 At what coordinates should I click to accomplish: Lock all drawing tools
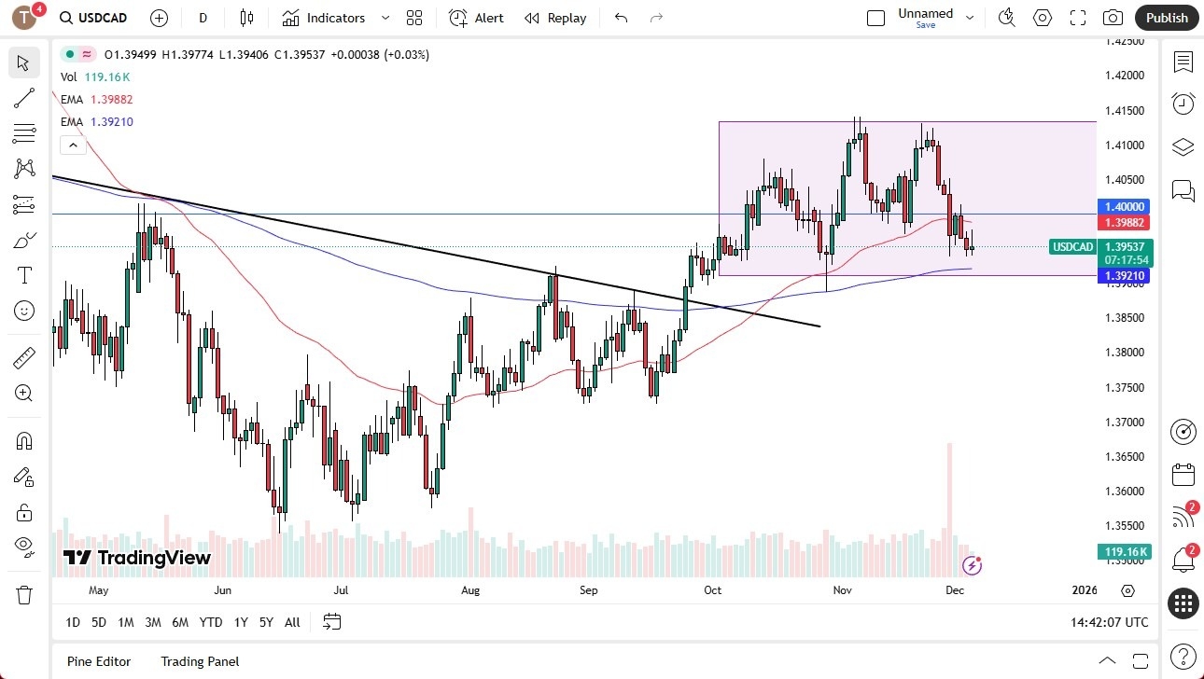pos(23,512)
